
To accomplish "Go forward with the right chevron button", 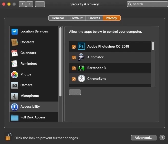I will [x=29, y=4].
